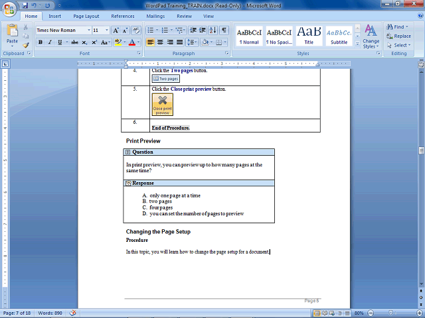Screen dimensions: 425x318
Task: Open Change Styles menu
Action: (371, 36)
